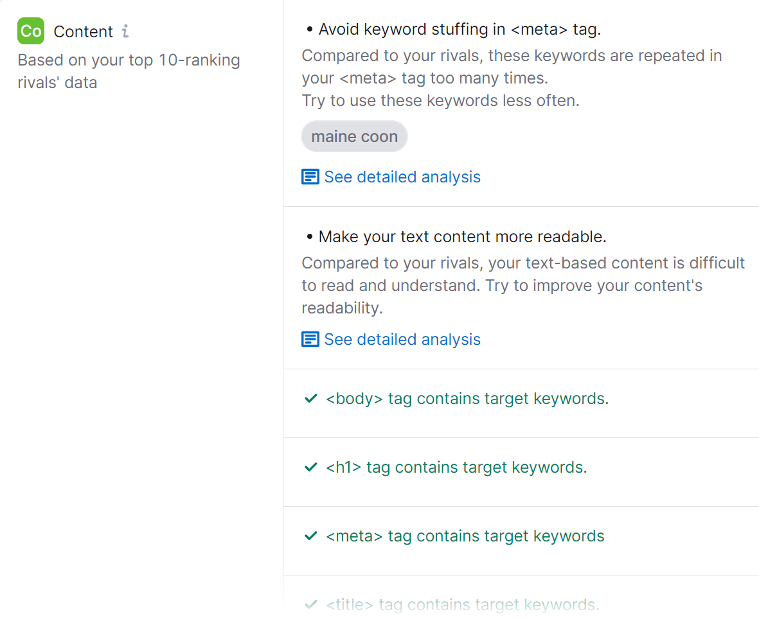Screen dimensions: 759x623
Task: Click the Content section header label
Action: [x=84, y=31]
